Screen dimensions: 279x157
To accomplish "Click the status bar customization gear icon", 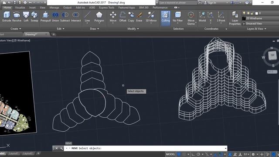I will pyautogui.click(x=253, y=154).
